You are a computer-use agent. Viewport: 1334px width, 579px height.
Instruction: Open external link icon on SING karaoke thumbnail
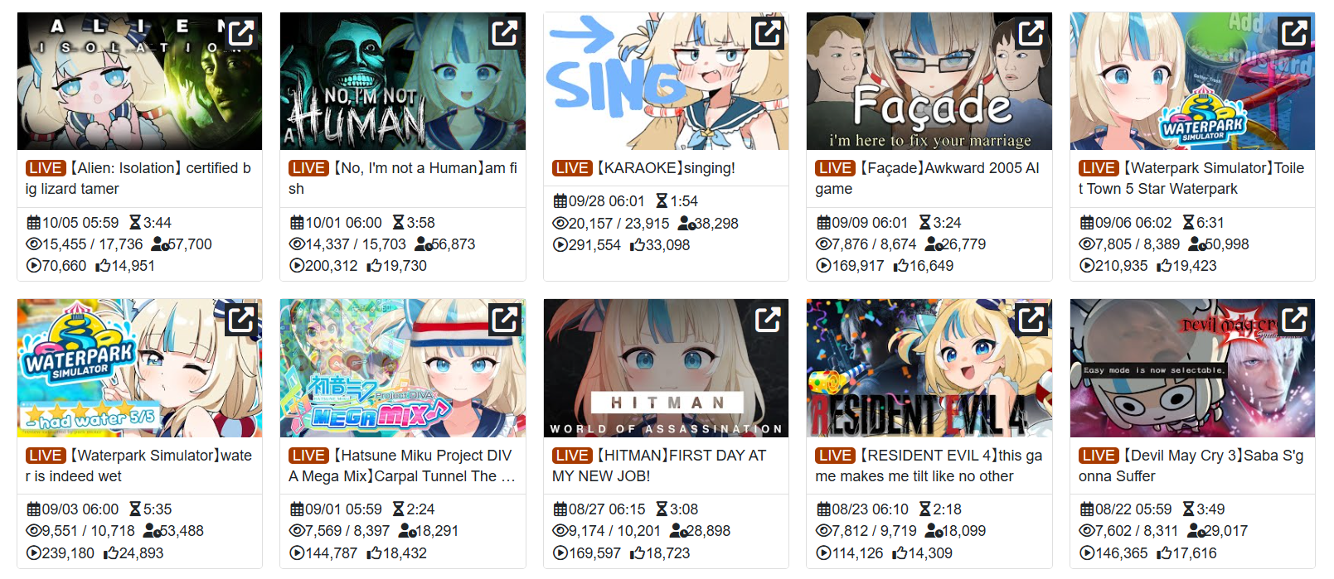768,33
